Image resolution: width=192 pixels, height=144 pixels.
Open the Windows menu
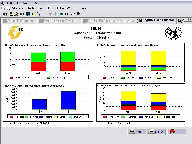click(72, 8)
